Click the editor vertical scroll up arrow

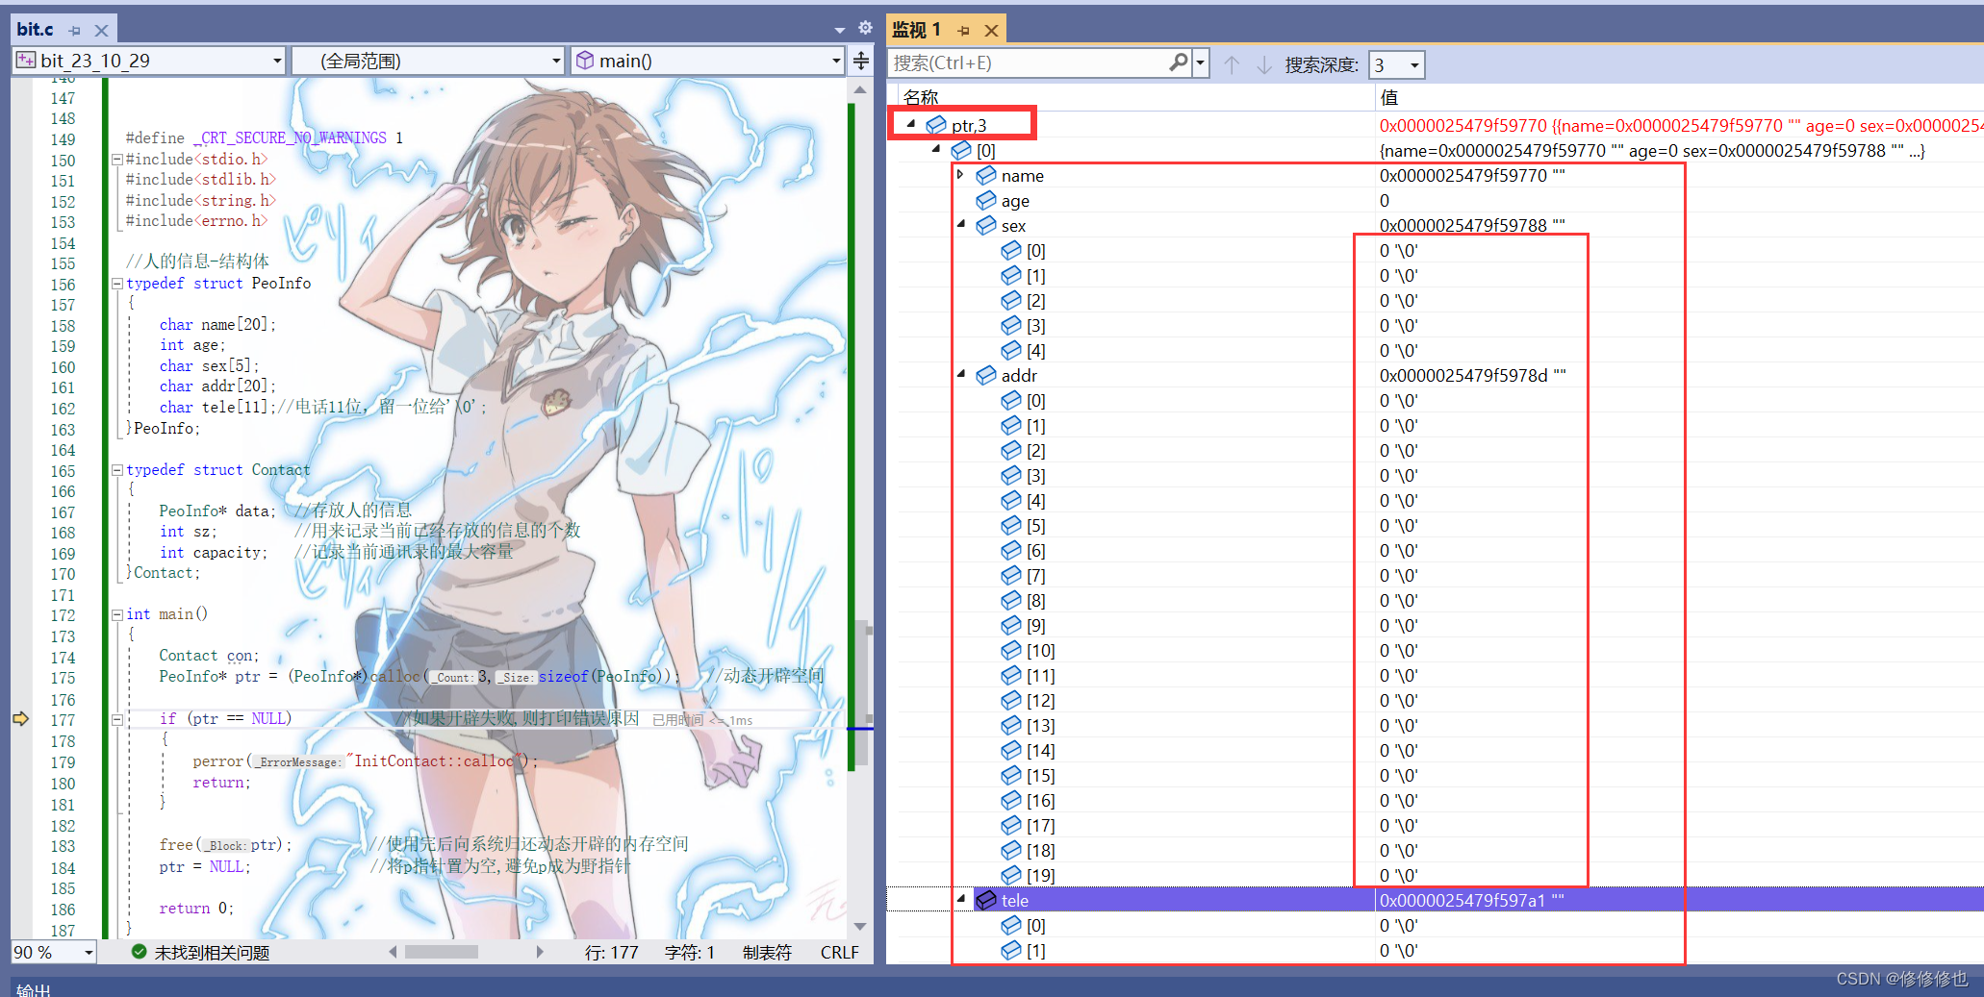[860, 89]
